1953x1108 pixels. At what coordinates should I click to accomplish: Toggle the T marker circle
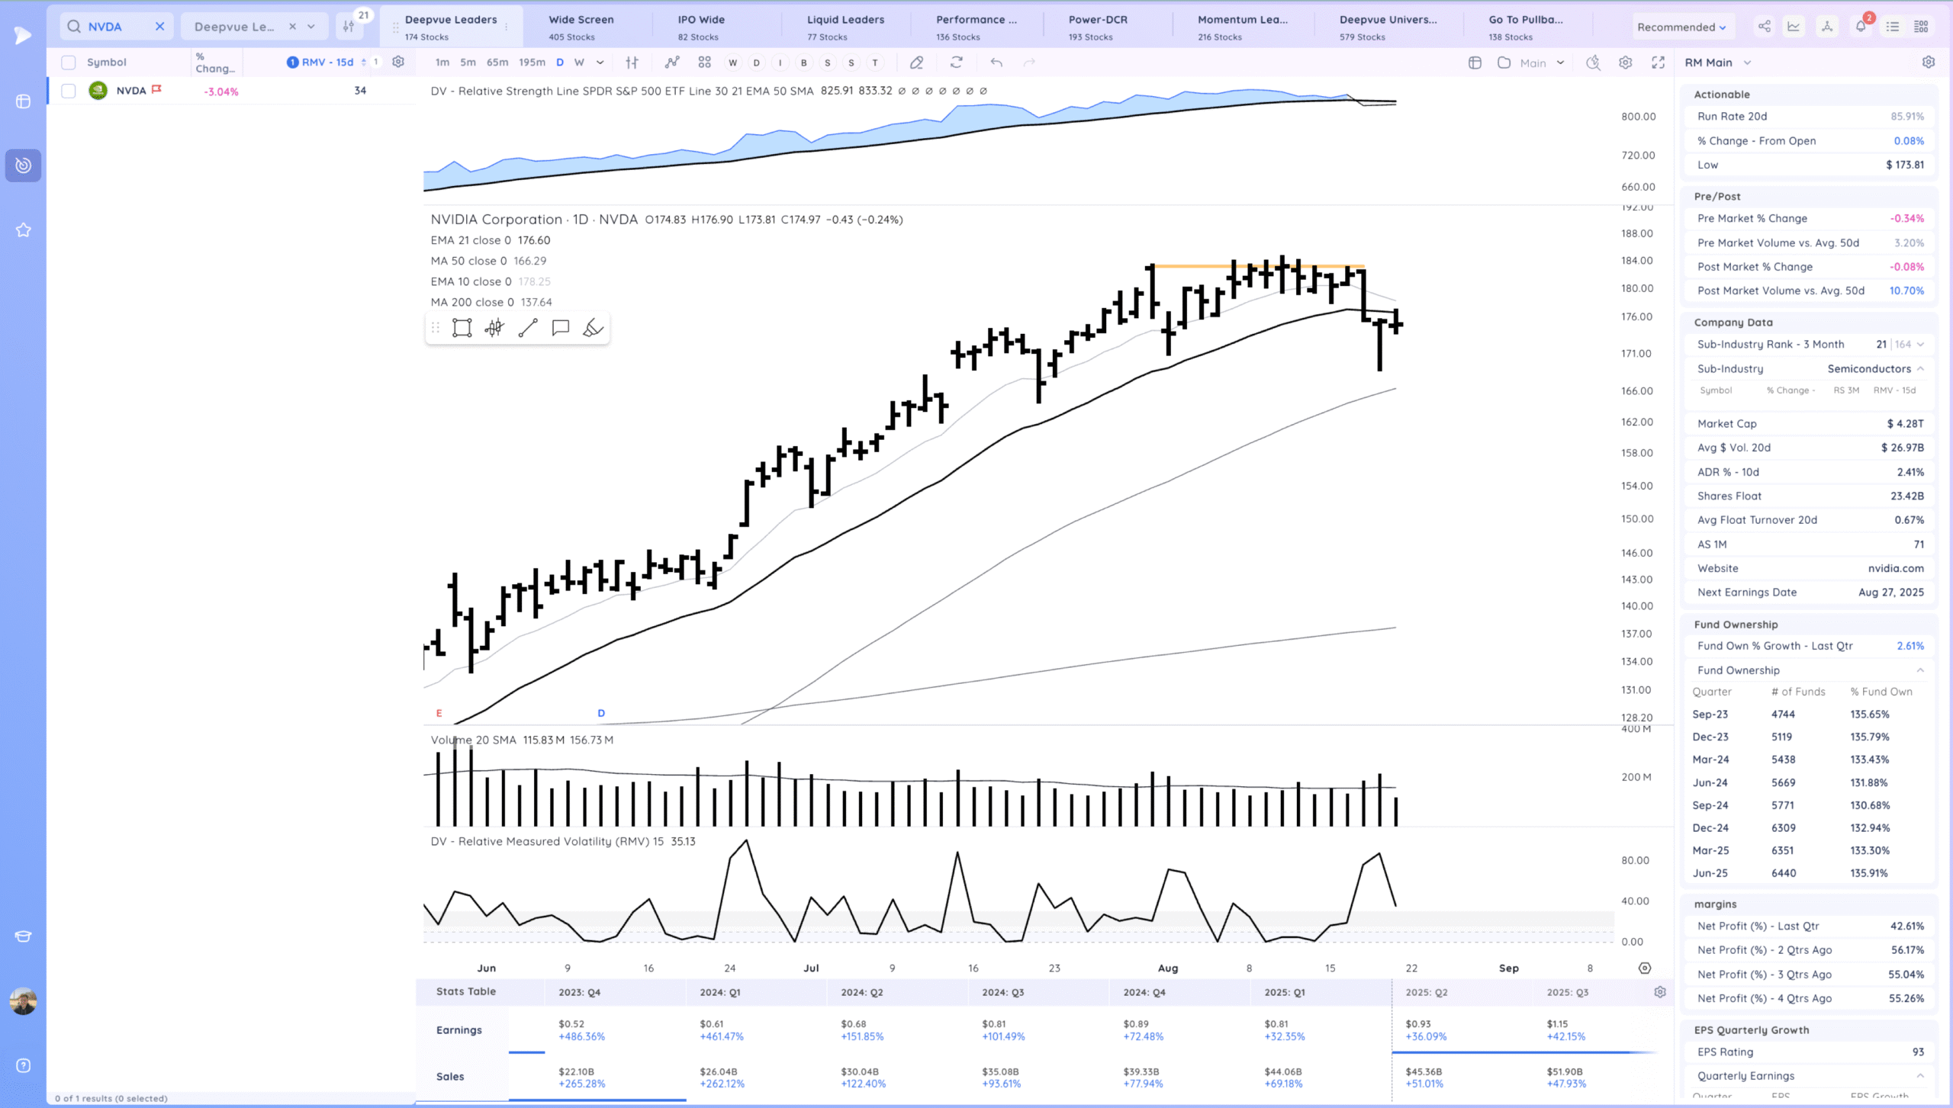click(875, 63)
